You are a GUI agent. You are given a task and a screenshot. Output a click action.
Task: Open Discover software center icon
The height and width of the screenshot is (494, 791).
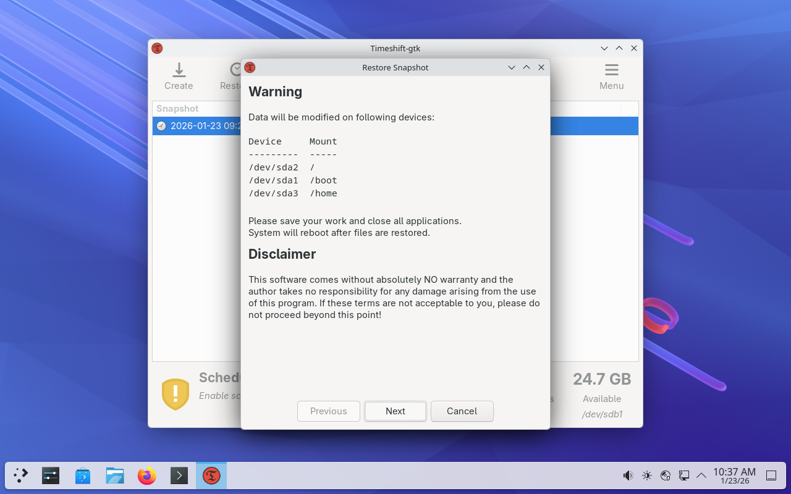point(83,475)
